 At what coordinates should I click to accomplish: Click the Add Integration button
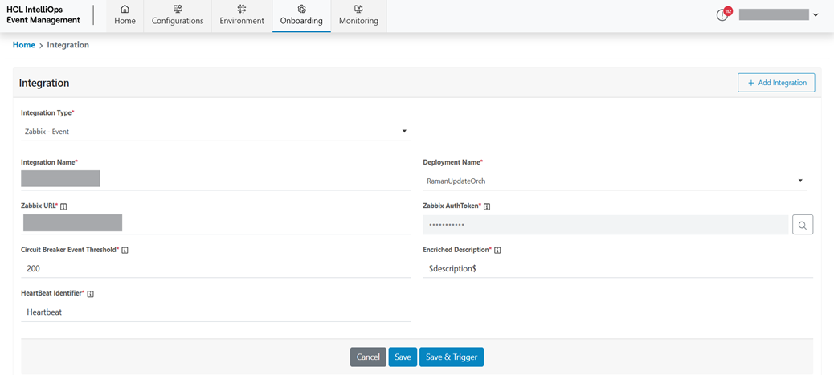coord(777,83)
